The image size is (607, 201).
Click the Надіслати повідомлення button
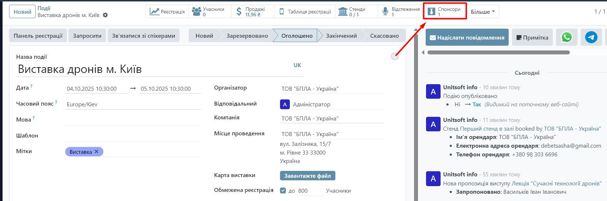[467, 37]
